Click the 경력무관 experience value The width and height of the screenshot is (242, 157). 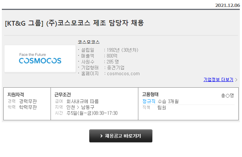pos(28,101)
